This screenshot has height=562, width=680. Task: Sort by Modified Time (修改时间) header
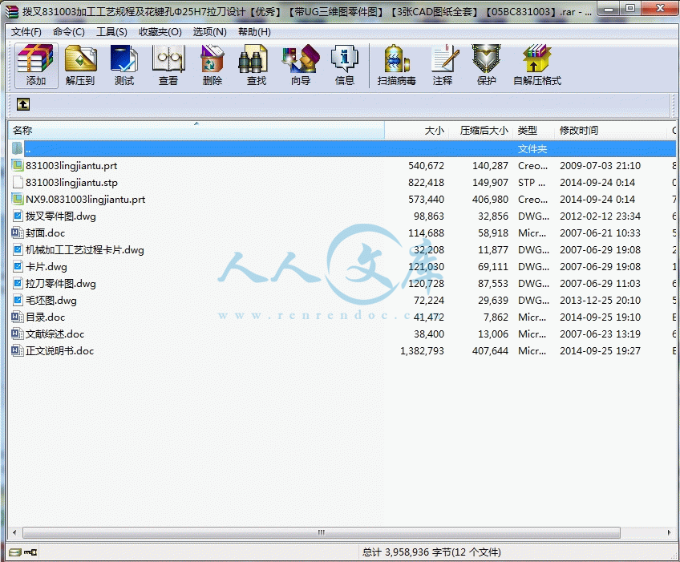click(x=610, y=130)
